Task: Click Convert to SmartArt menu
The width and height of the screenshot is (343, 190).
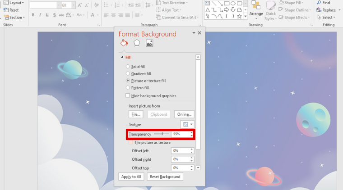Action: (177, 17)
